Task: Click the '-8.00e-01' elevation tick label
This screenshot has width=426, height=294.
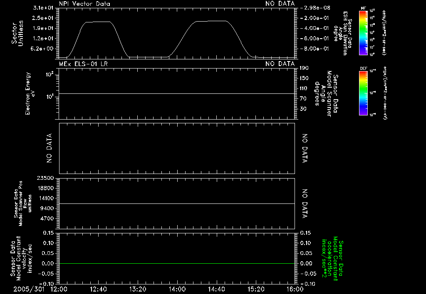Action: click(315, 49)
